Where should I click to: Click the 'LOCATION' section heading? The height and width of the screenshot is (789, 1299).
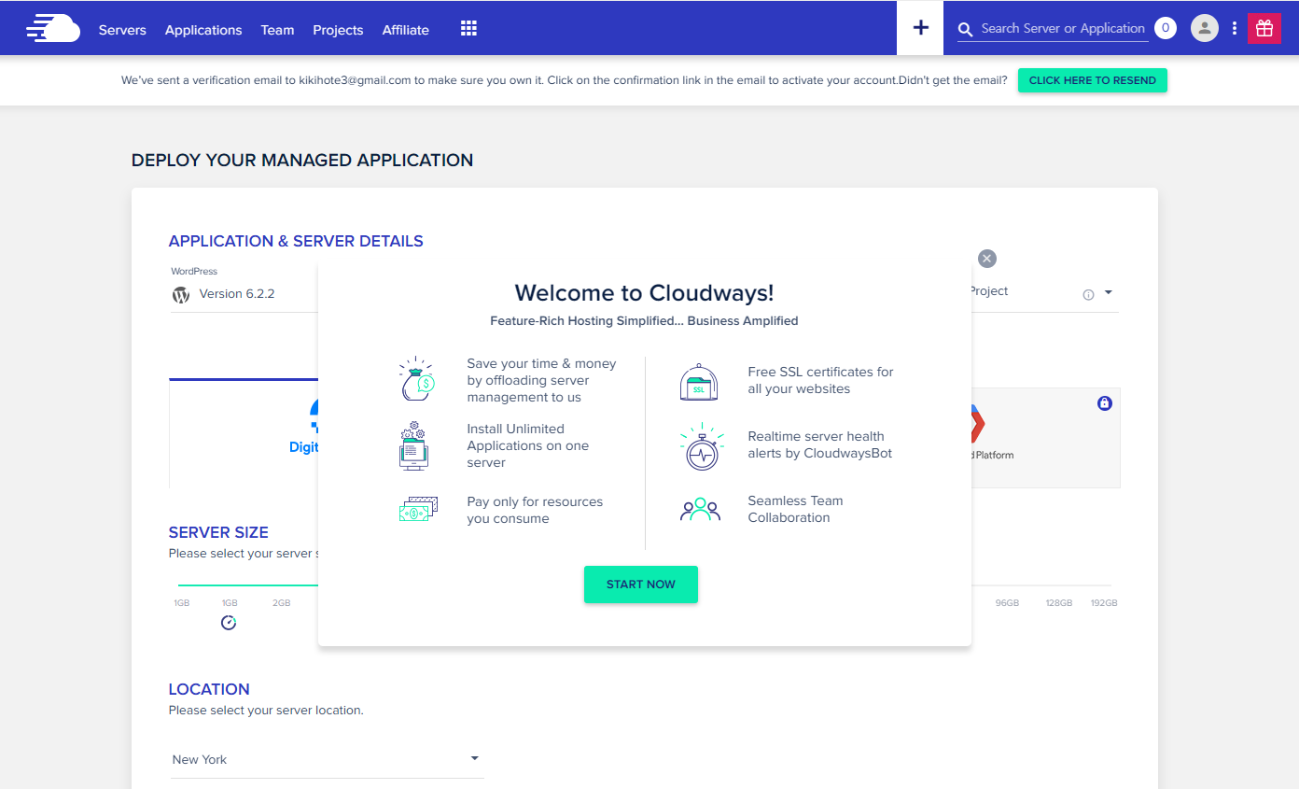[209, 689]
